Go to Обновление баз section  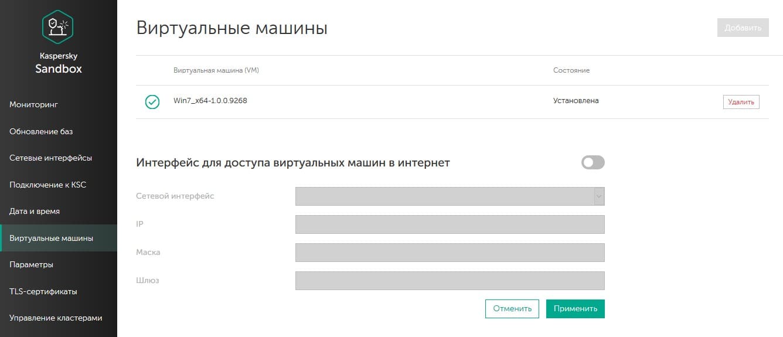tap(41, 131)
